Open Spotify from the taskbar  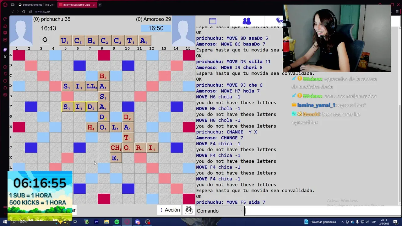coord(117,222)
